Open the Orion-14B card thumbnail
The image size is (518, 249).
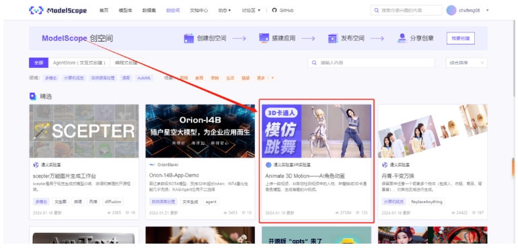(200, 131)
